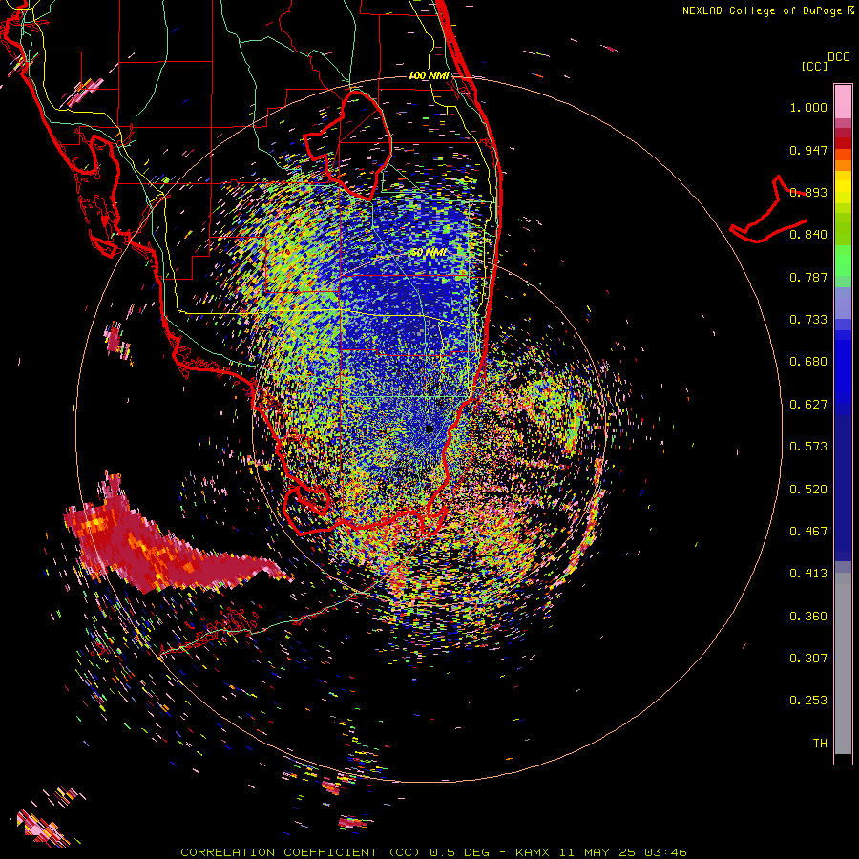This screenshot has width=859, height=859.
Task: Select the 0.253 scale value
Action: coord(808,701)
